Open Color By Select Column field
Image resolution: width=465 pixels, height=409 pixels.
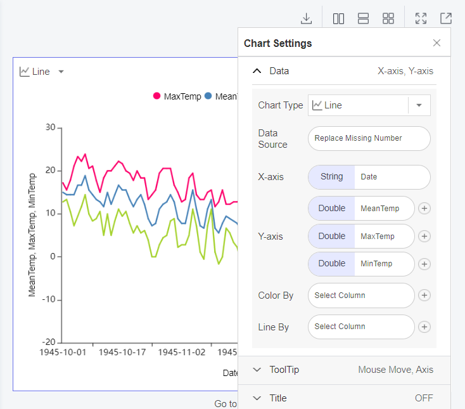tap(361, 295)
